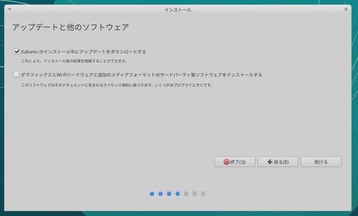
Task: Close the installer window
Action: pyautogui.click(x=346, y=9)
